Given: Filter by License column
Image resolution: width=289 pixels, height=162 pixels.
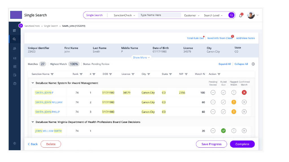Looking at the screenshot, I should pyautogui.click(x=133, y=74).
